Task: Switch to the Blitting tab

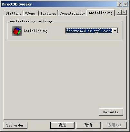Action: pos(14,13)
